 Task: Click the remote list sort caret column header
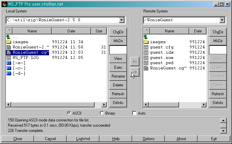click(147, 31)
